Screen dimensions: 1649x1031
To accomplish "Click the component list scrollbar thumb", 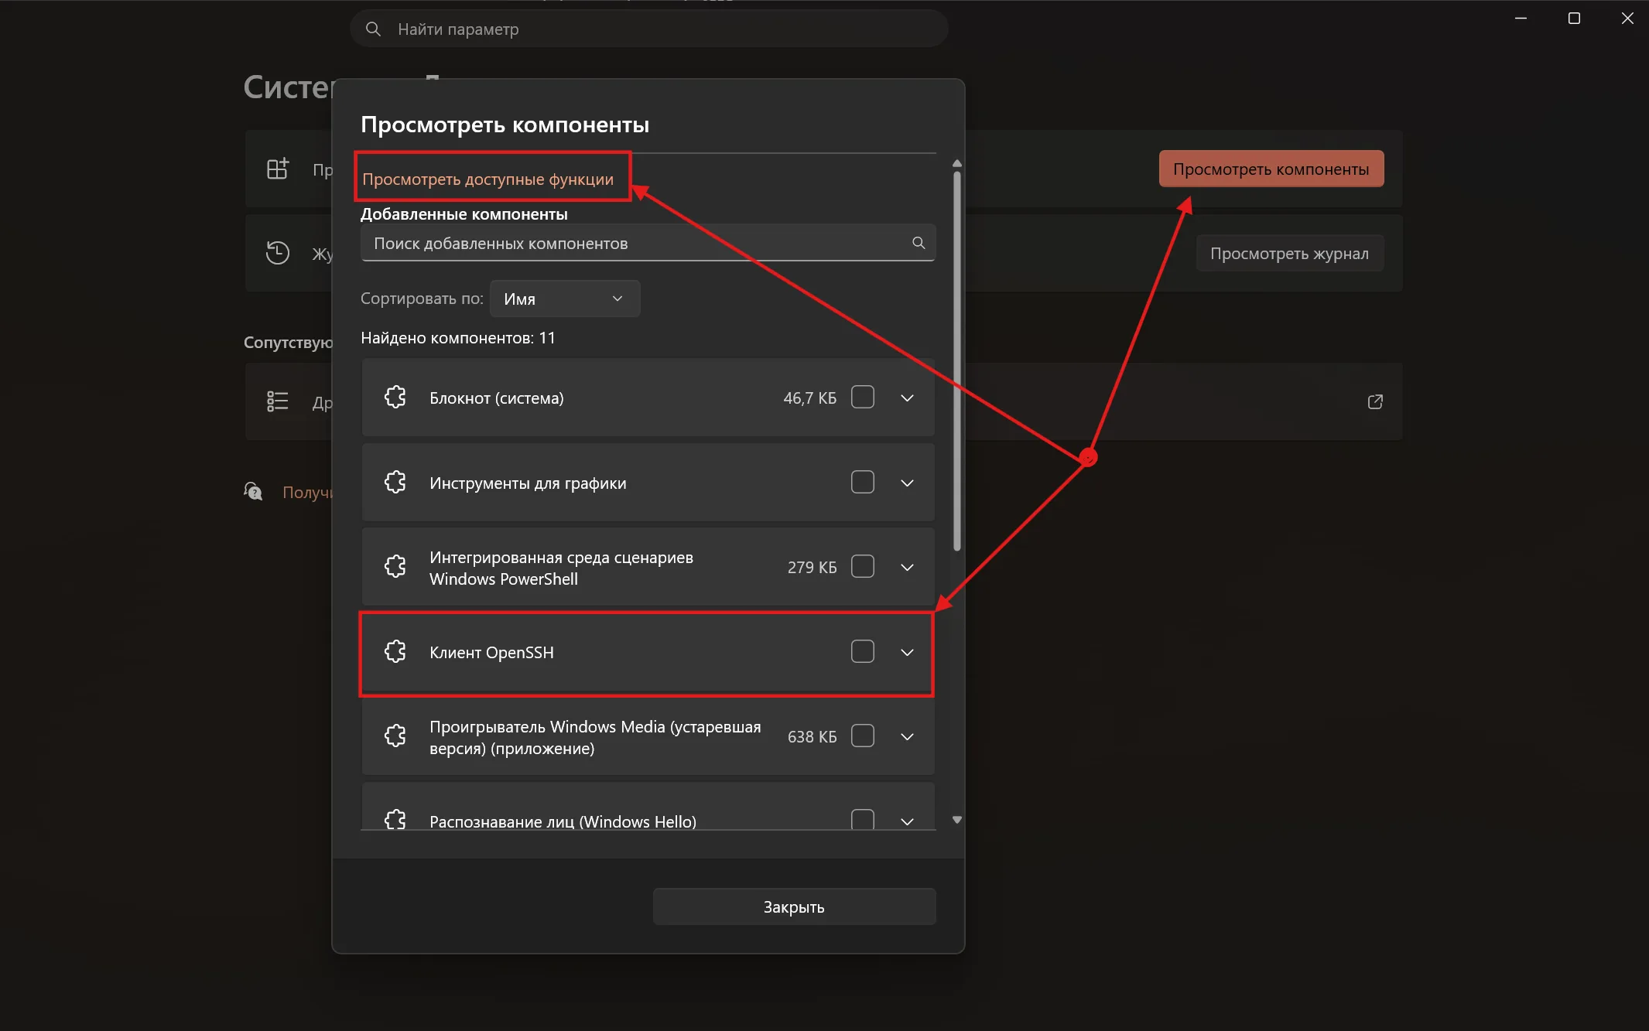I will [957, 360].
